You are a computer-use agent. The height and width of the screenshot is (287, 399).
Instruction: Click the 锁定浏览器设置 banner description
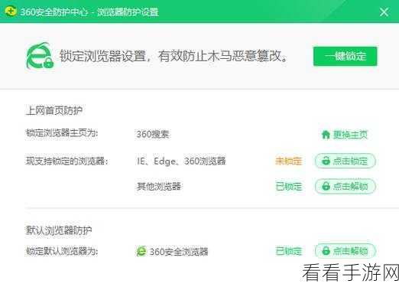point(174,56)
